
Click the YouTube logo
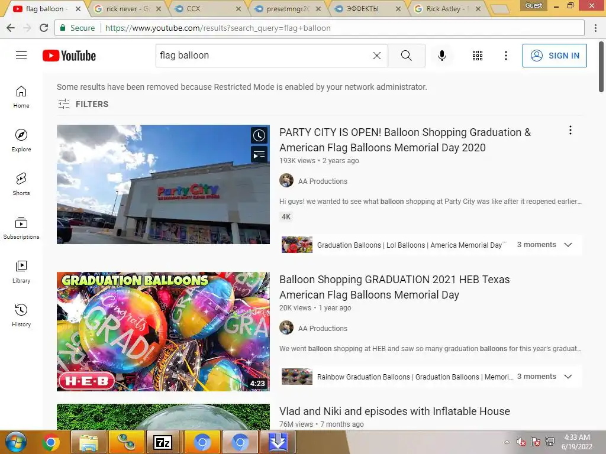(x=69, y=56)
